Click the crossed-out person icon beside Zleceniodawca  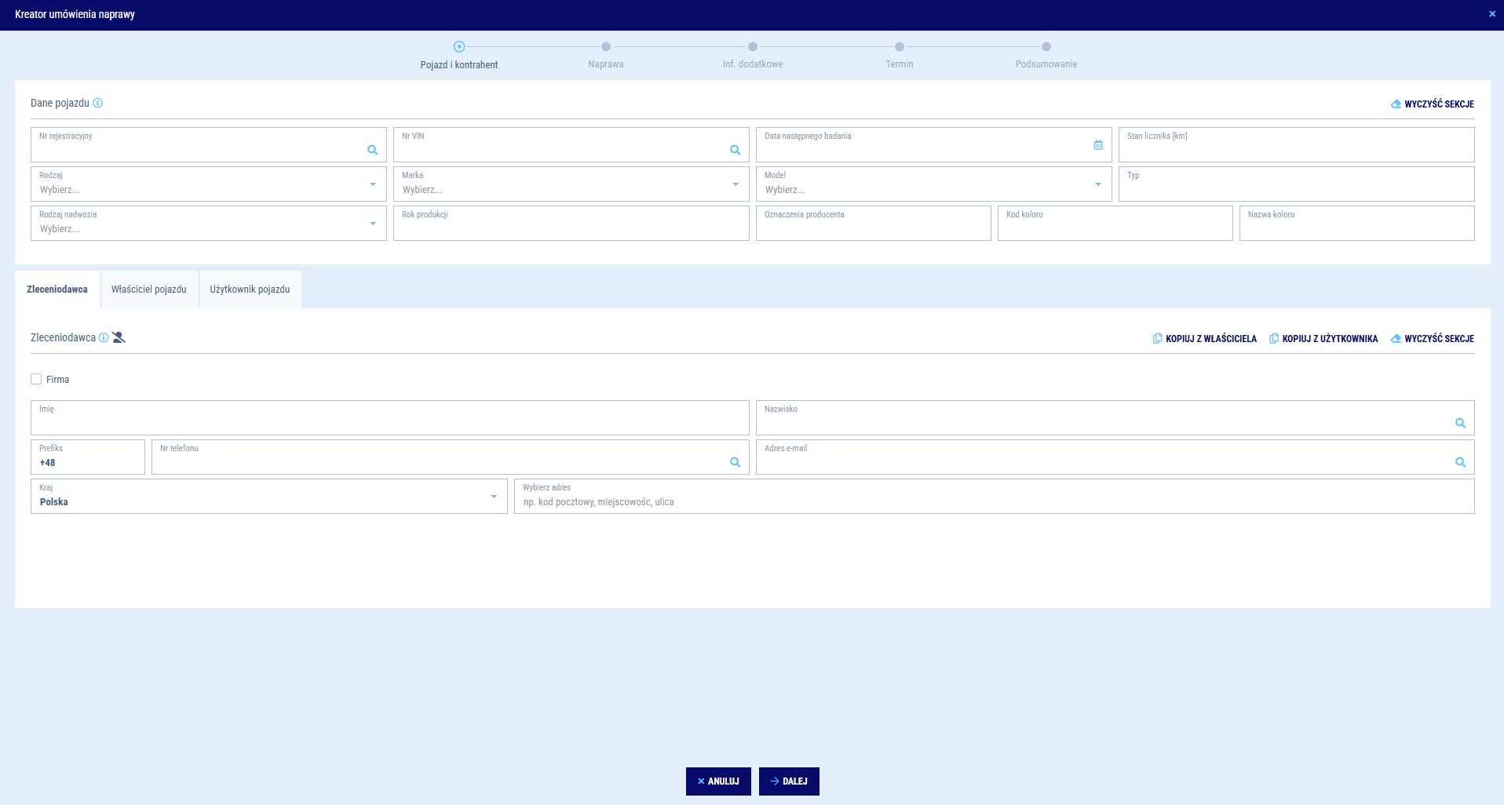[x=119, y=337]
